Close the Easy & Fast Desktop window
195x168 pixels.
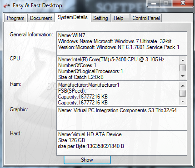(183, 3)
